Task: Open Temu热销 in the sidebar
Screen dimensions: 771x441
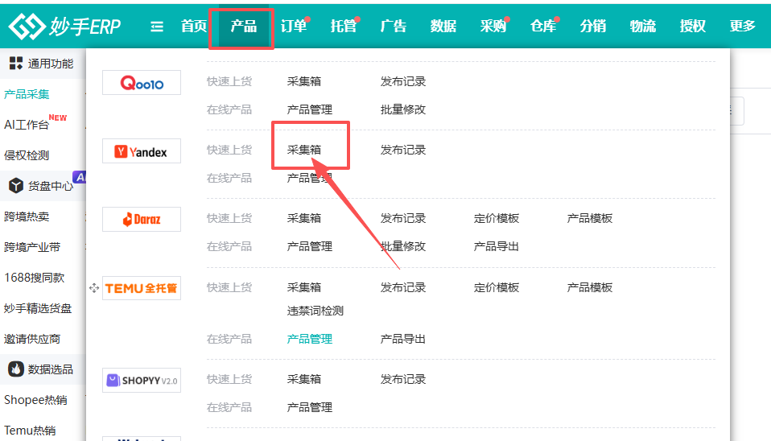Action: [30, 431]
